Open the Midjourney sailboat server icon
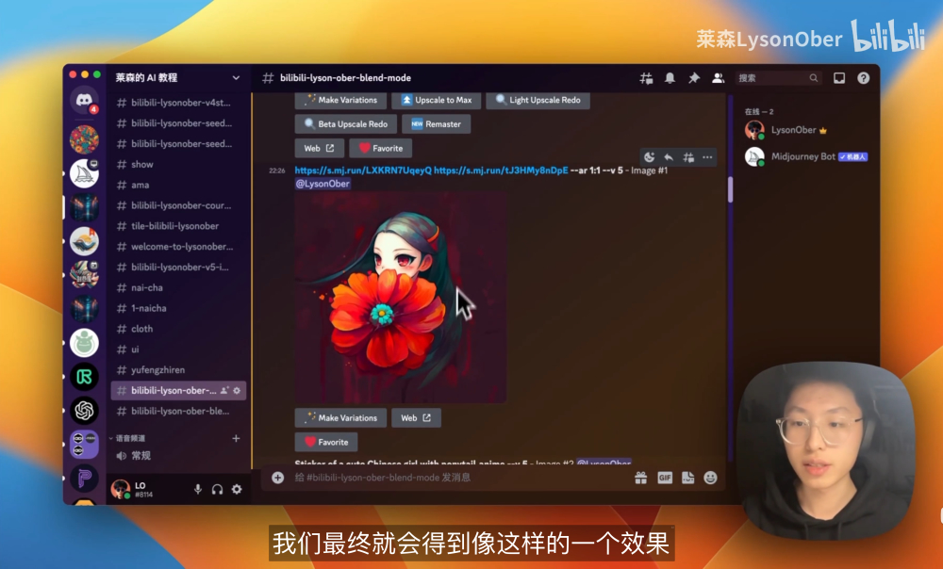This screenshot has width=943, height=569. [84, 173]
